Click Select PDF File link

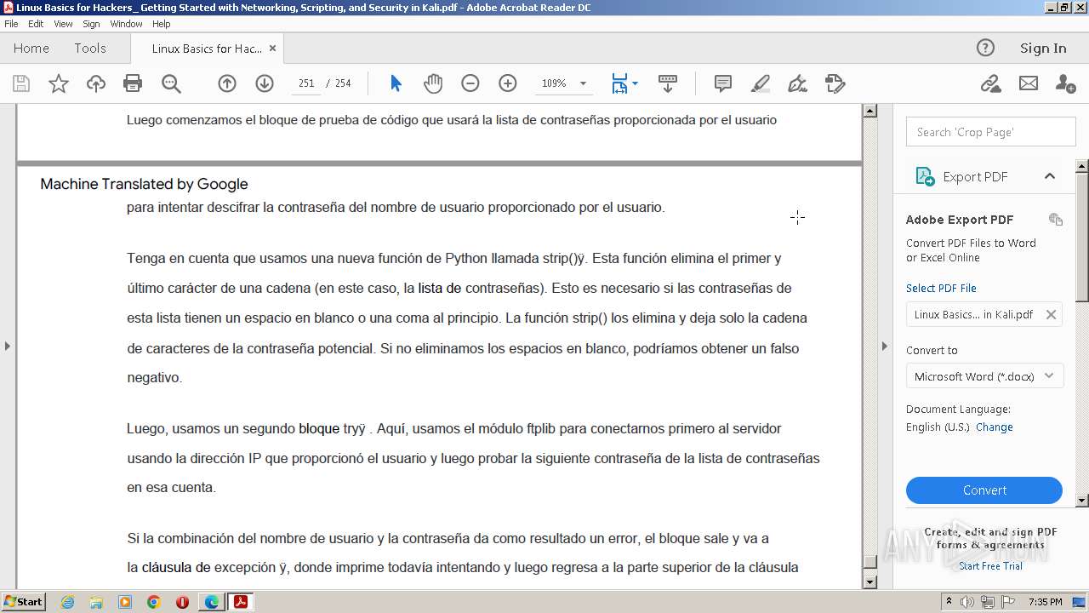(x=941, y=288)
